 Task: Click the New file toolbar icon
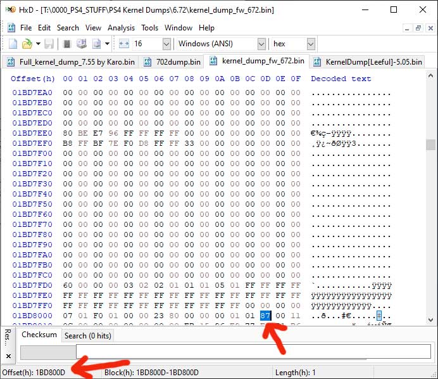coord(13,44)
